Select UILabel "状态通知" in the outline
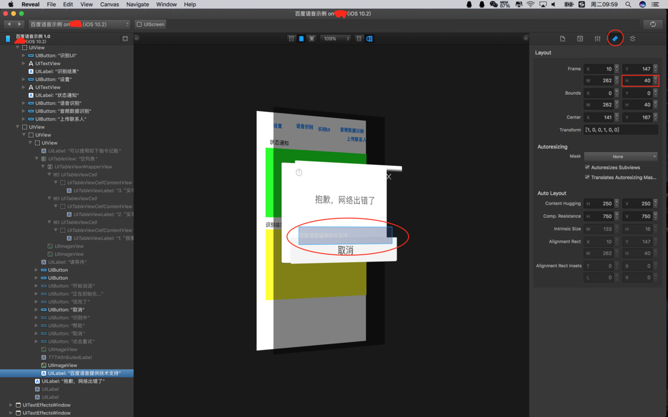Image resolution: width=668 pixels, height=417 pixels. pos(67,95)
